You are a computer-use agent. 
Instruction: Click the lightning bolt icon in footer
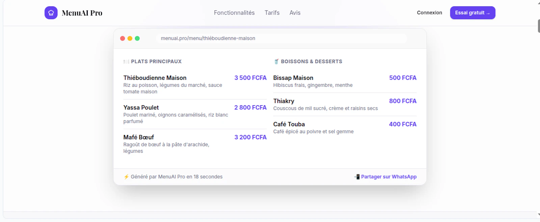click(126, 177)
